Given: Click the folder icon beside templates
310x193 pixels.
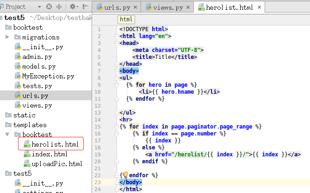Looking at the screenshot, I should (8, 124).
